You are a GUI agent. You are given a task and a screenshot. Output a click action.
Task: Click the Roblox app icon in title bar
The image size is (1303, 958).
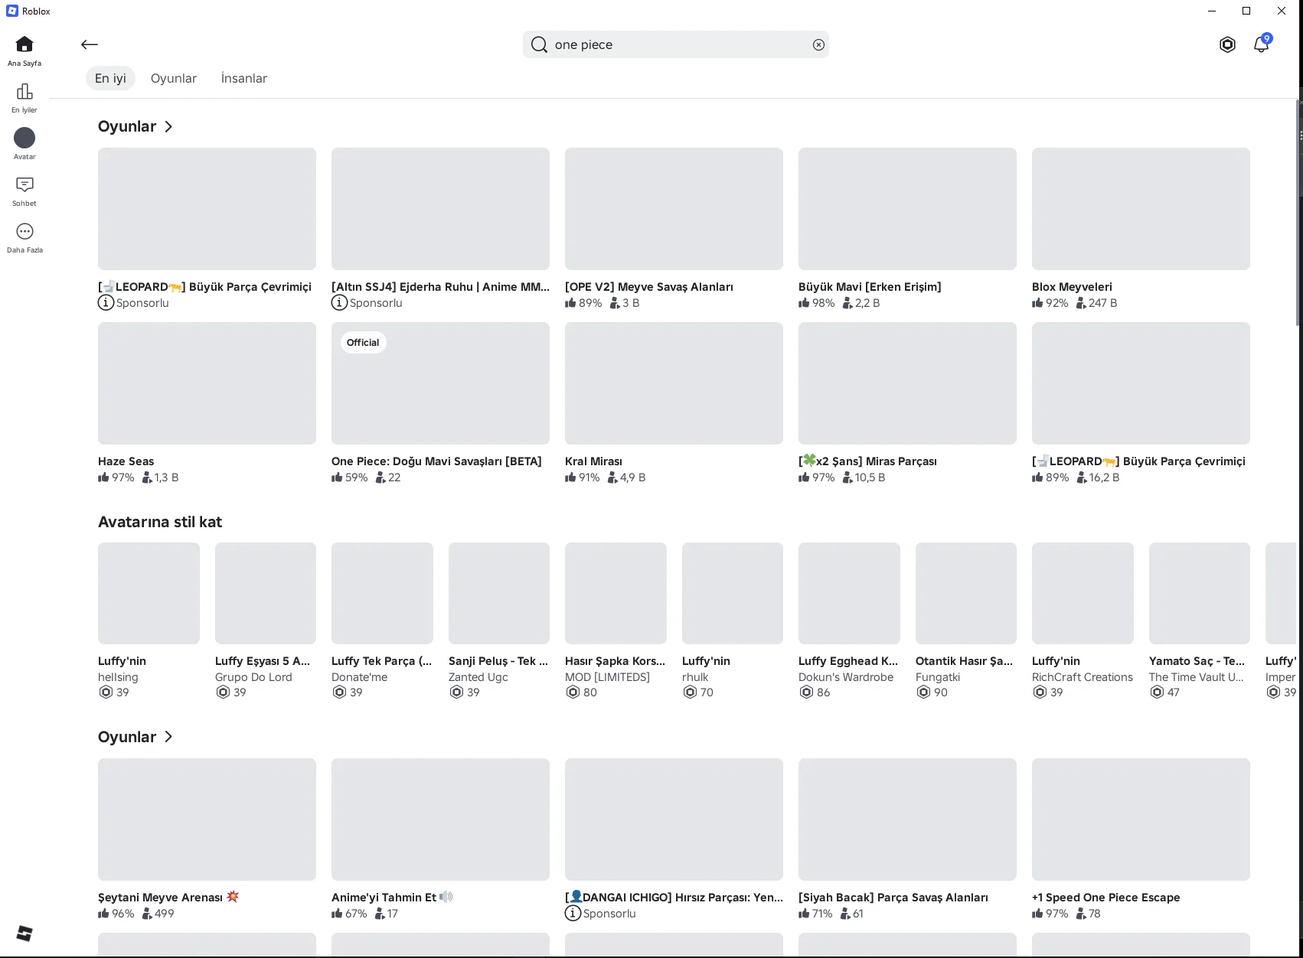pos(12,11)
